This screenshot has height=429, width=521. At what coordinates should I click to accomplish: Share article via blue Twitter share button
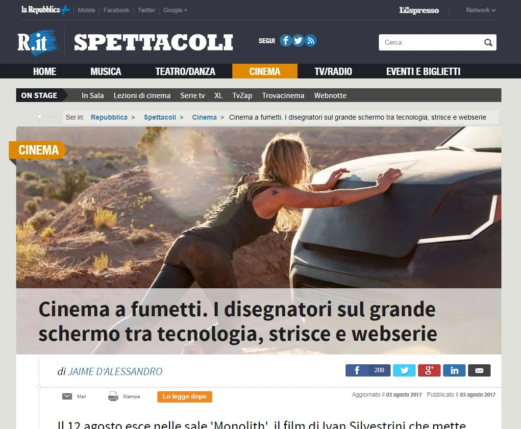point(404,370)
